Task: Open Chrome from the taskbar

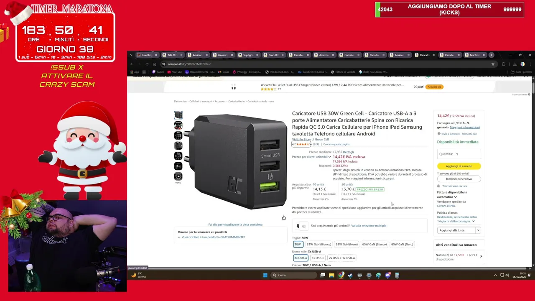Action: tap(341, 275)
